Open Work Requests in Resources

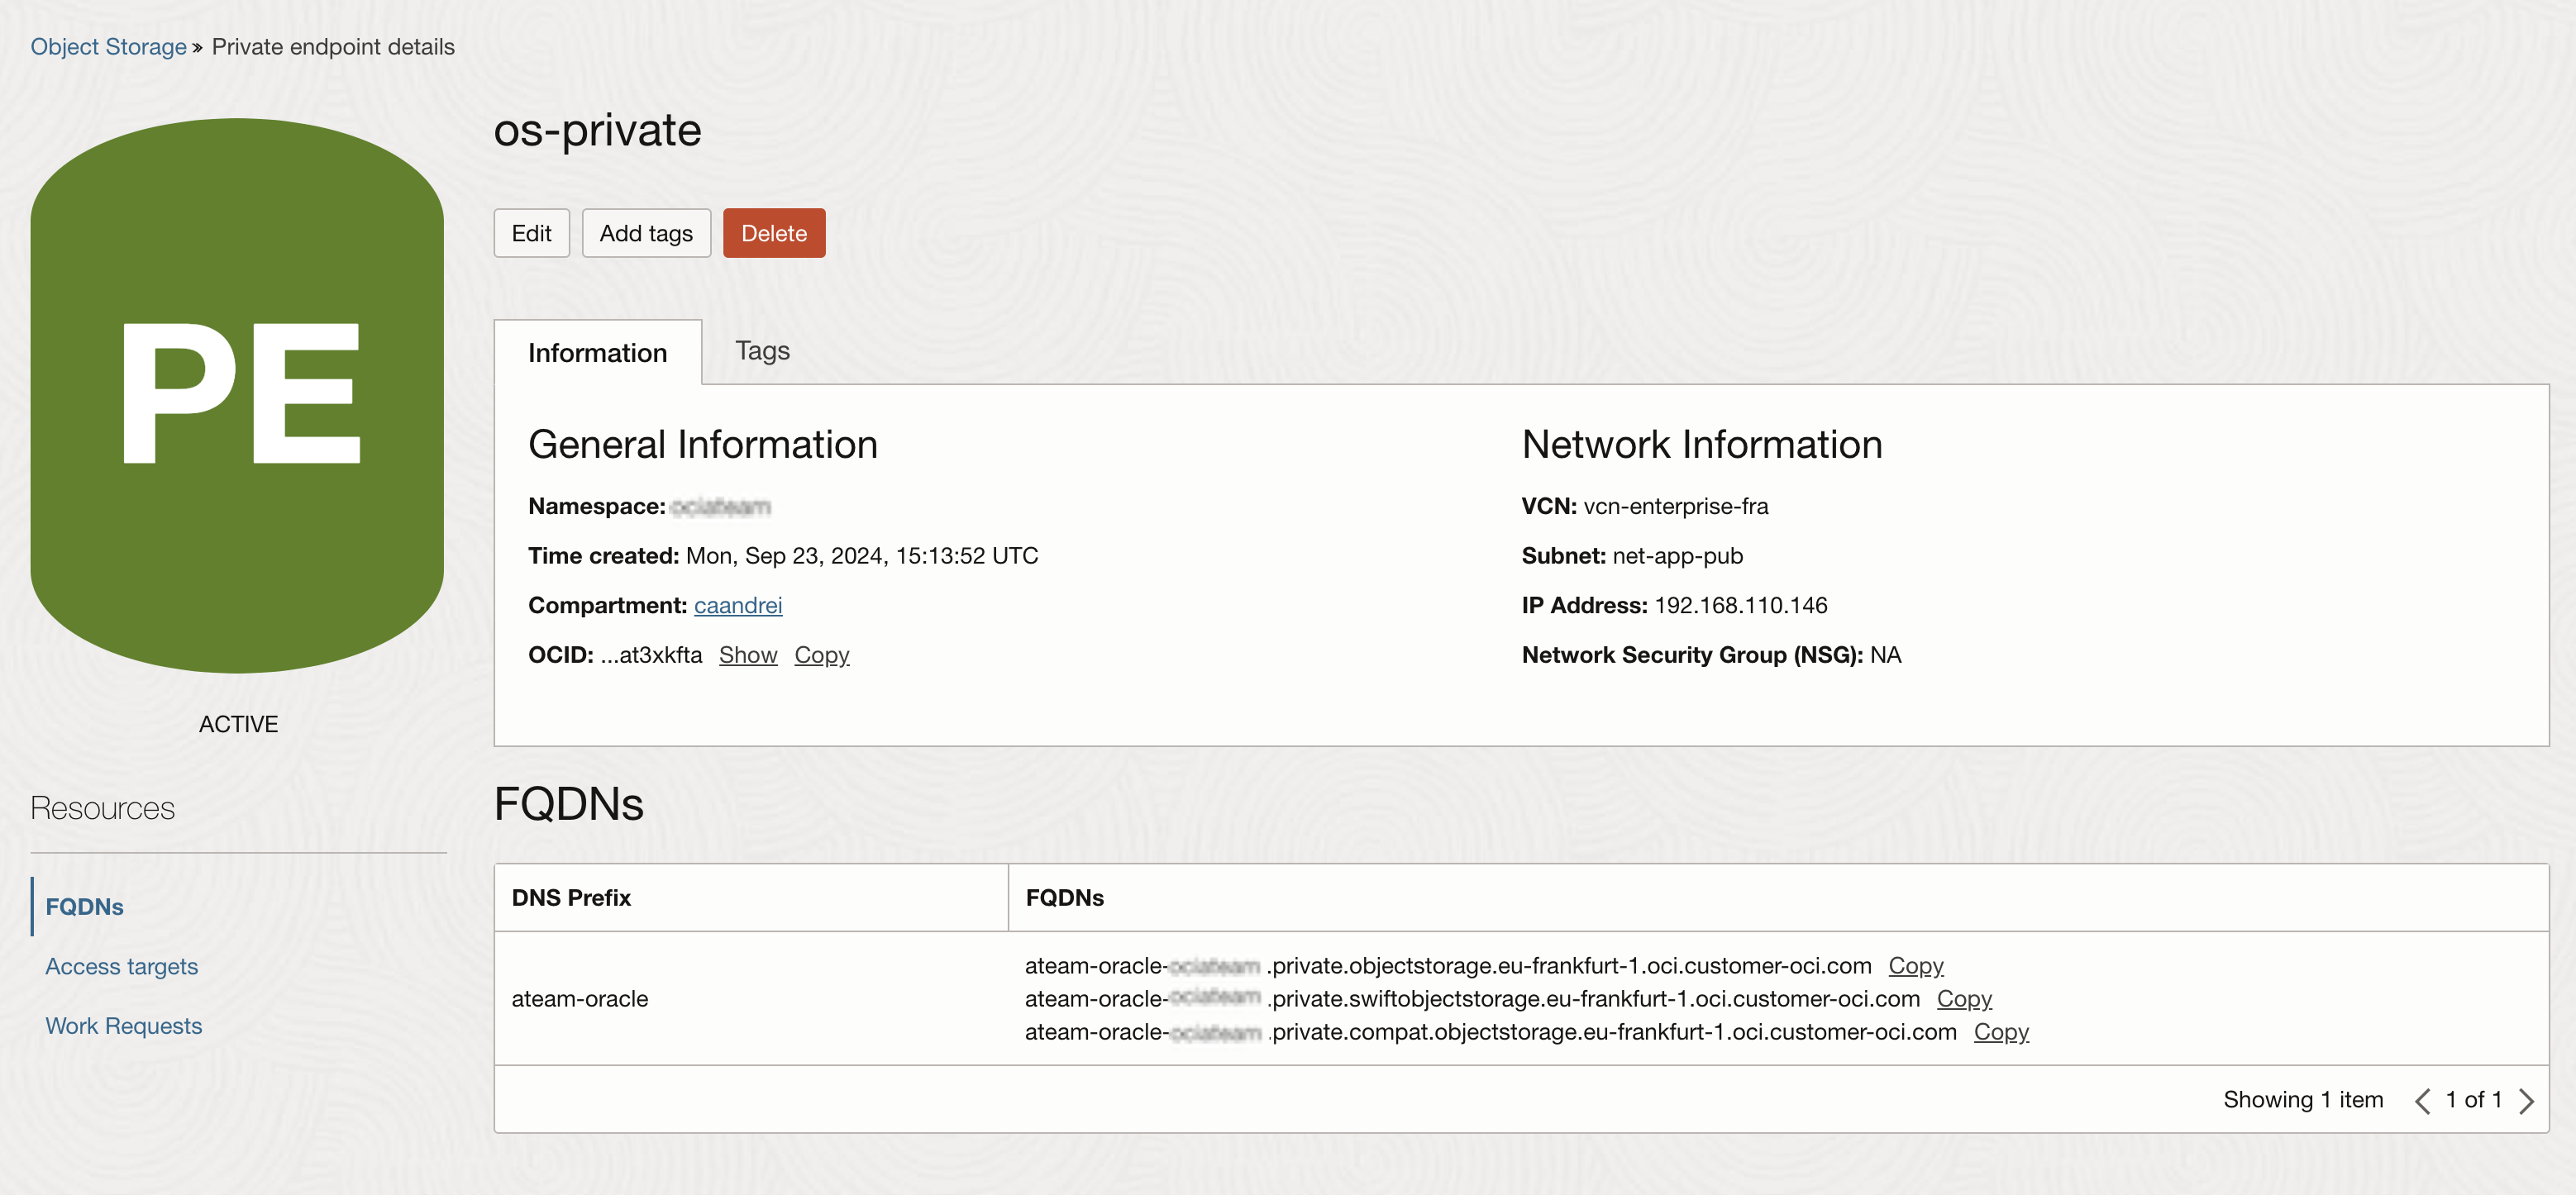123,1026
